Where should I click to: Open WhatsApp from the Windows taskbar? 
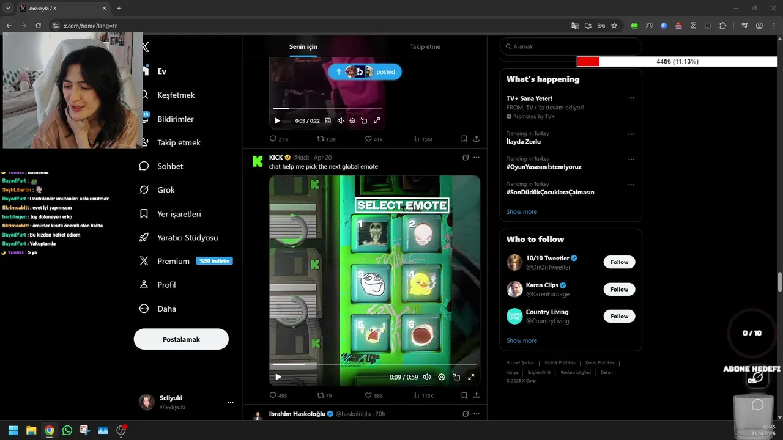pyautogui.click(x=67, y=430)
